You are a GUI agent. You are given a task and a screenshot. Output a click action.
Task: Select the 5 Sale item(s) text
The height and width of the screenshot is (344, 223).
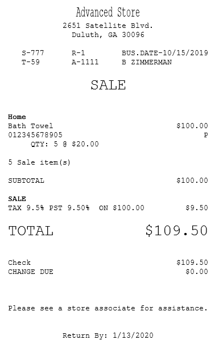pos(39,162)
